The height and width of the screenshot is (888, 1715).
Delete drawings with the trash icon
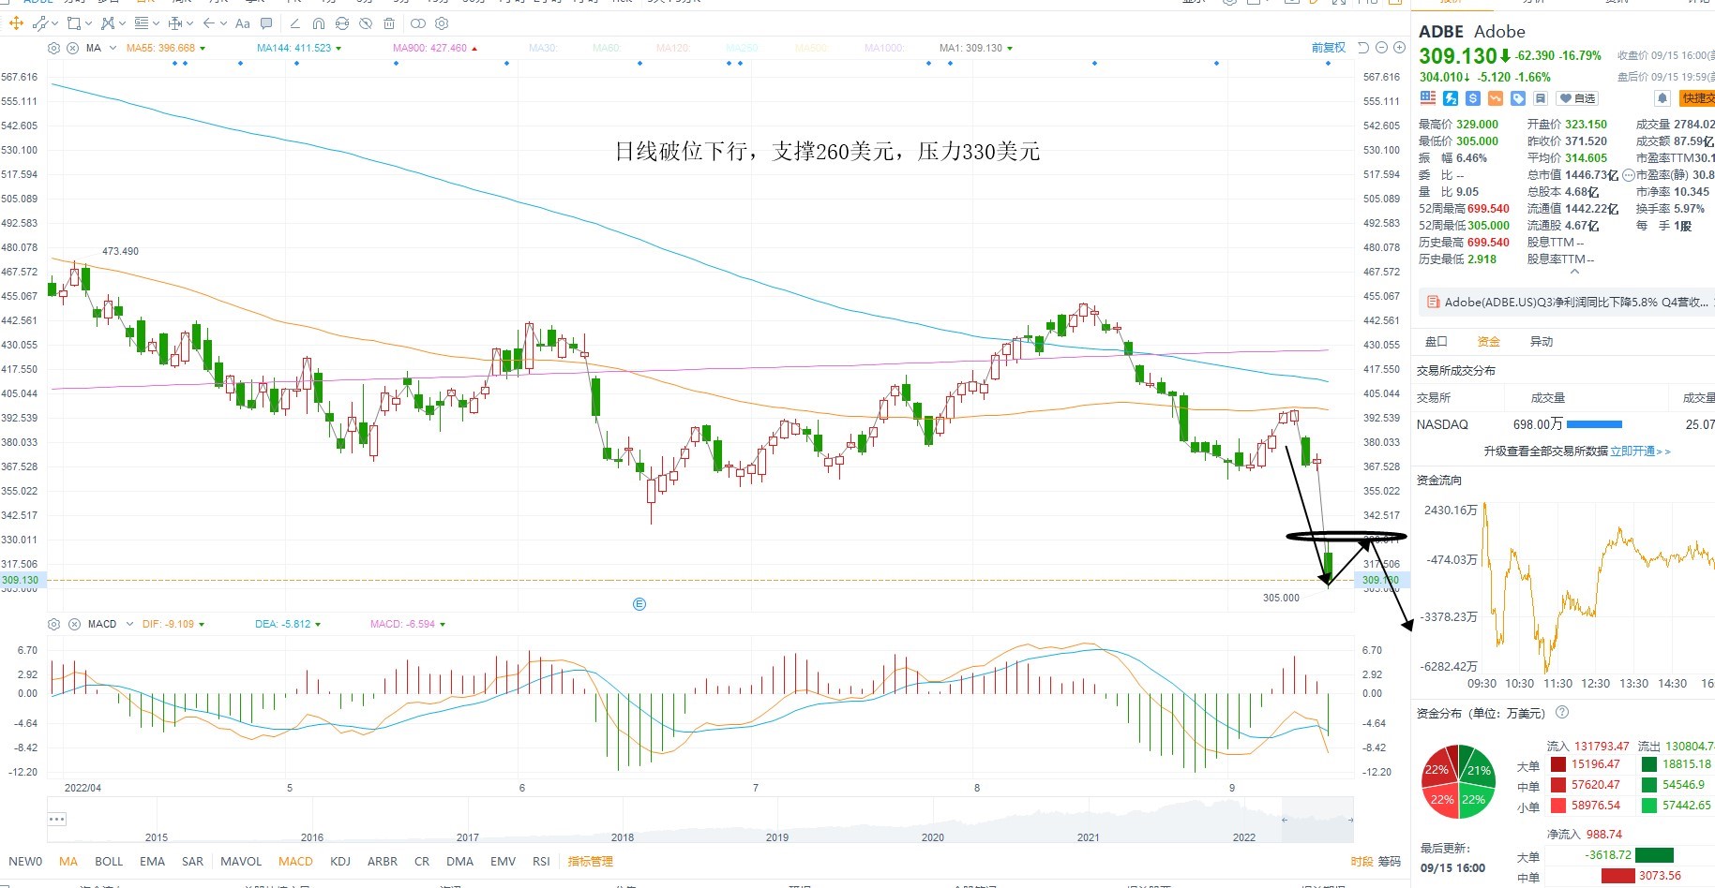tap(389, 23)
